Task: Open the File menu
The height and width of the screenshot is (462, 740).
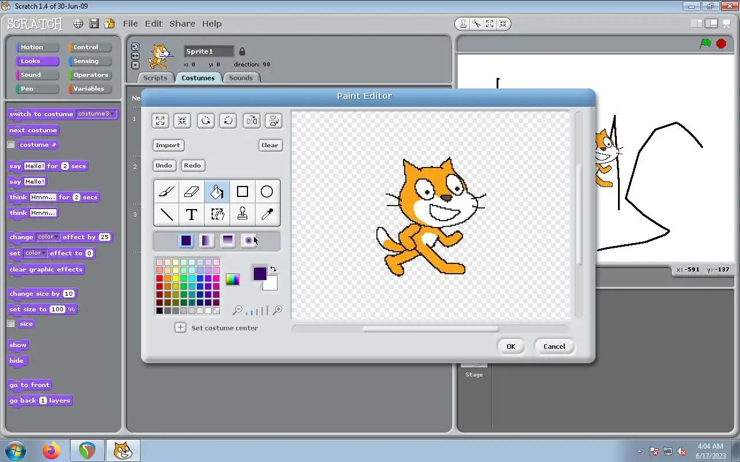Action: (131, 24)
